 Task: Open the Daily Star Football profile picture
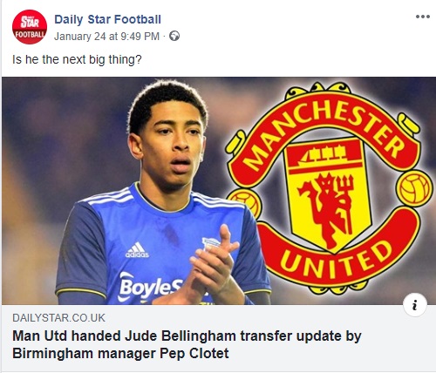[30, 27]
